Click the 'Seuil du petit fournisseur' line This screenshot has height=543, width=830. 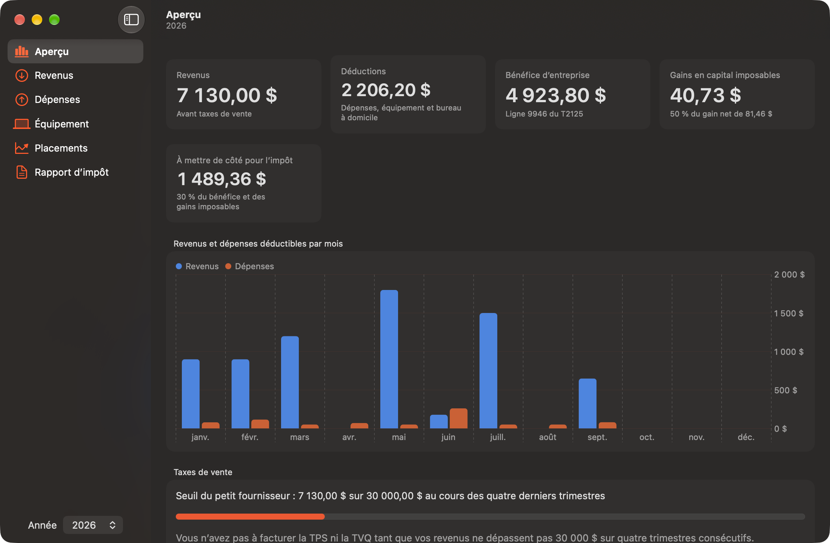390,496
